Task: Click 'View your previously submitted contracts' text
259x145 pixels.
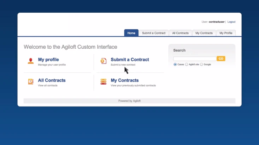Action: click(133, 85)
